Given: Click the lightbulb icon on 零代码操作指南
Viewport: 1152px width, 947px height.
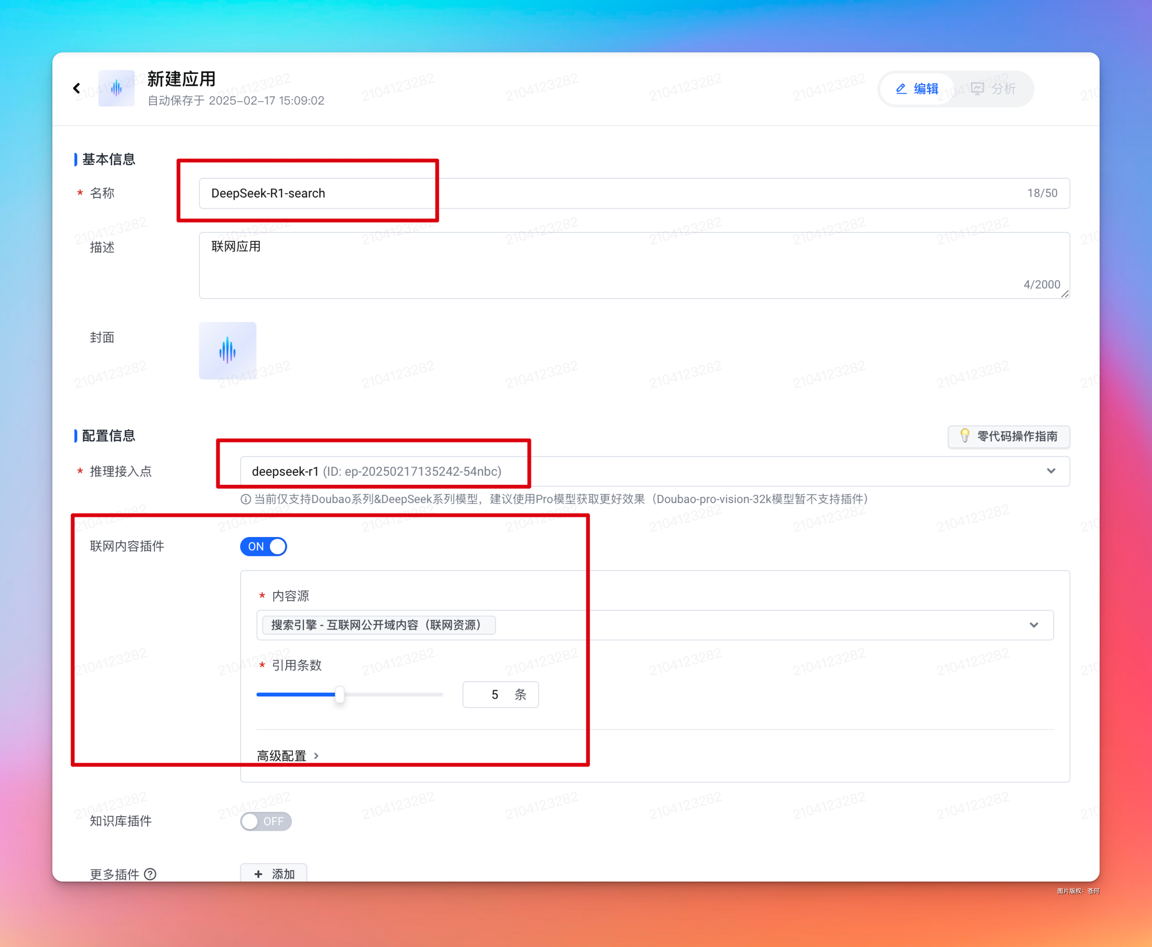Looking at the screenshot, I should [964, 436].
